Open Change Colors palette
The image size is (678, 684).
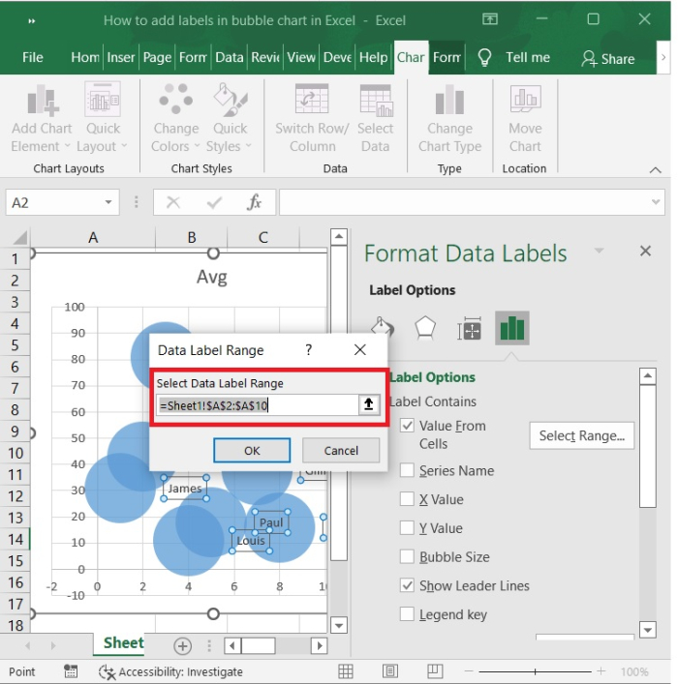pos(175,119)
